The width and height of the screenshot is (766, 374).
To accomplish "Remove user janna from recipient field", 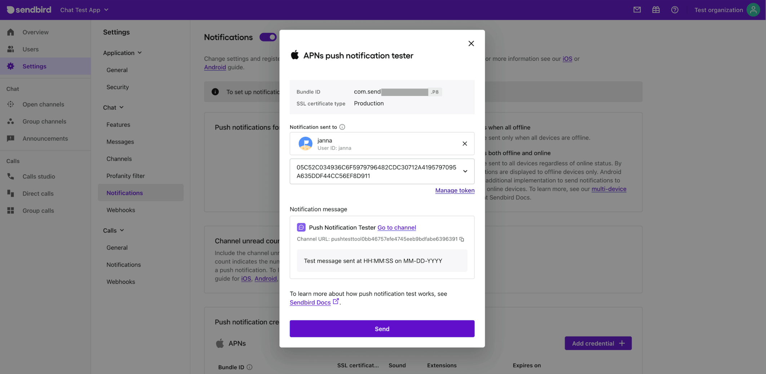I will (465, 143).
